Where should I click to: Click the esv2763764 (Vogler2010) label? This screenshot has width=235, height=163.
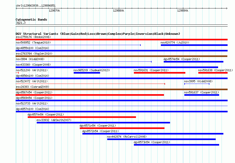tap(34, 54)
